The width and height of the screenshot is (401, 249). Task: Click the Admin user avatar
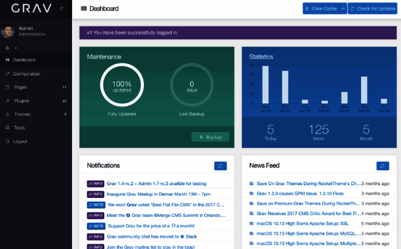point(7,31)
